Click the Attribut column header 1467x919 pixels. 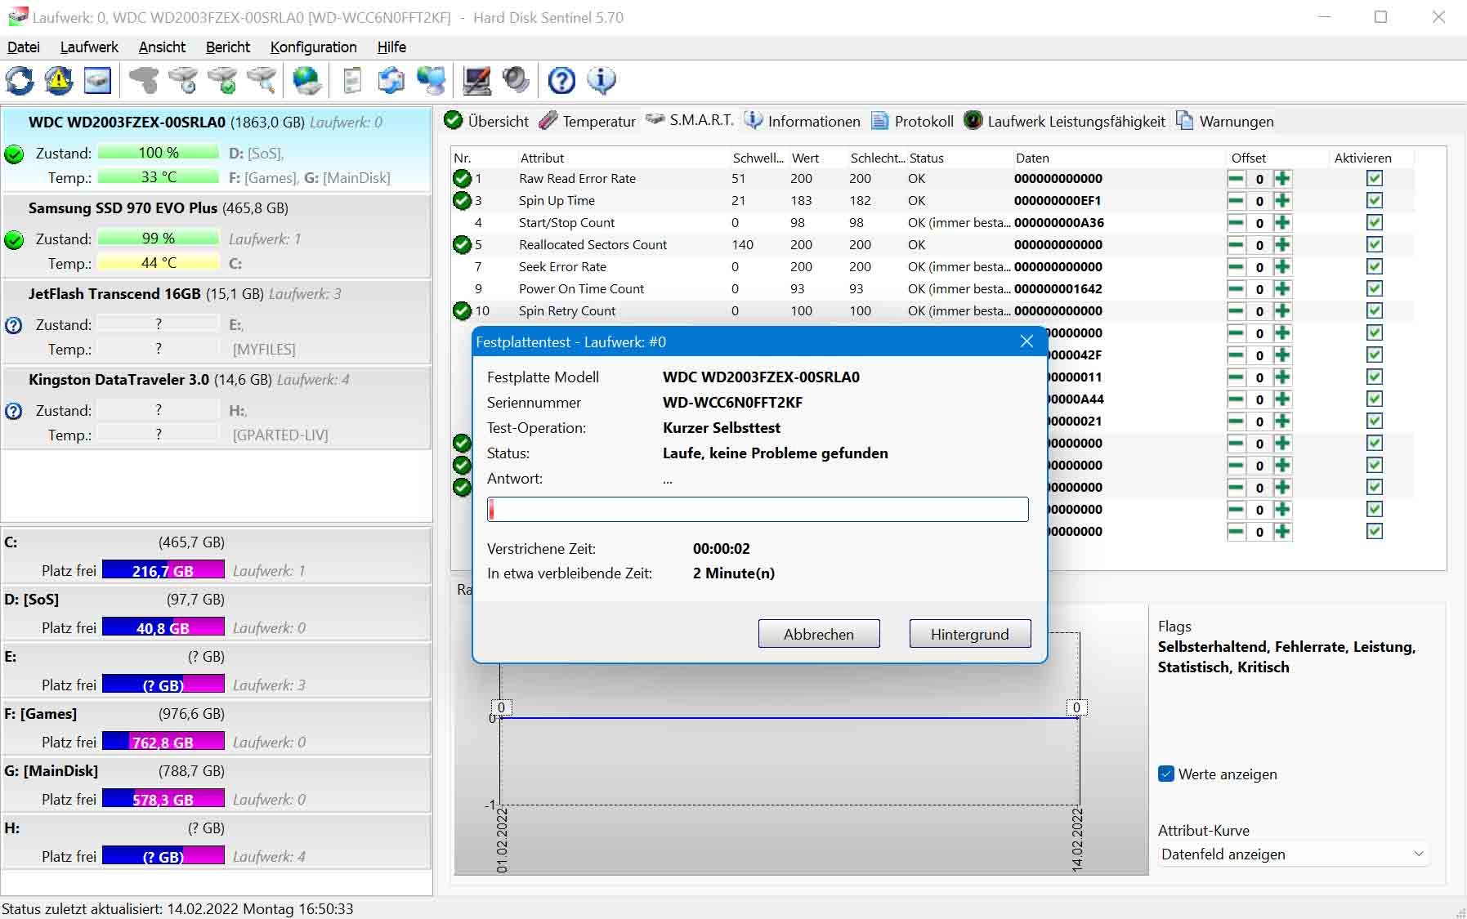542,158
